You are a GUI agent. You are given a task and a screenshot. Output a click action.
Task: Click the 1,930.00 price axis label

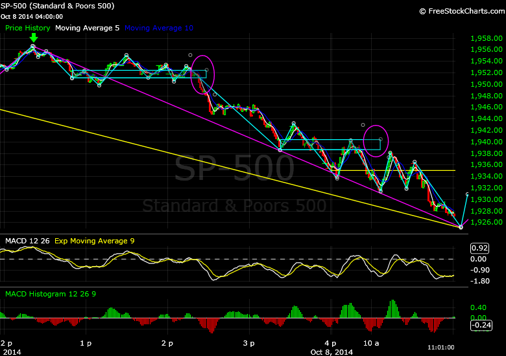pyautogui.click(x=487, y=199)
